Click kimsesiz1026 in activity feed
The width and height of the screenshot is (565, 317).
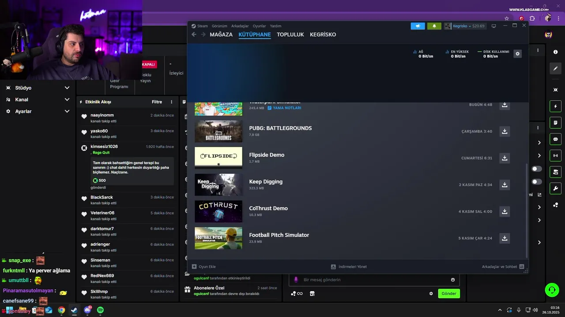point(104,147)
